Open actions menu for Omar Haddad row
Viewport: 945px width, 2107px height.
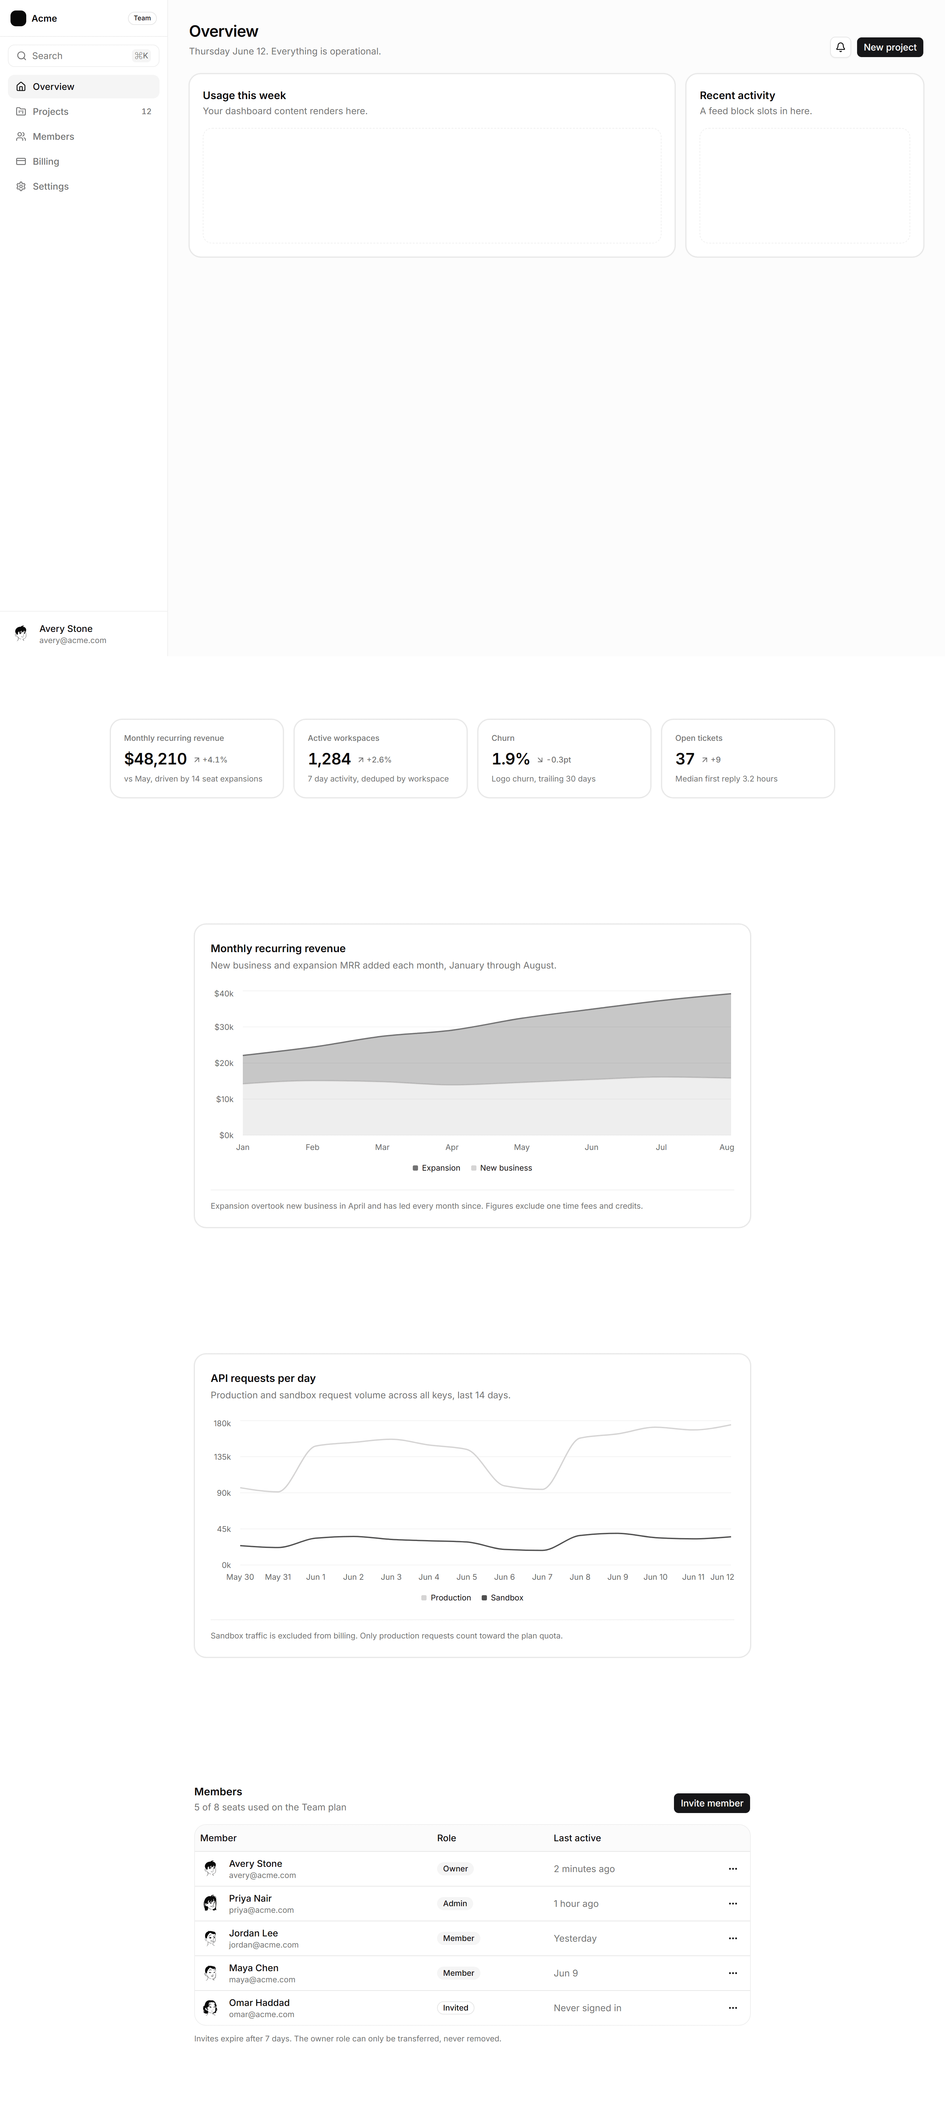[x=732, y=2007]
